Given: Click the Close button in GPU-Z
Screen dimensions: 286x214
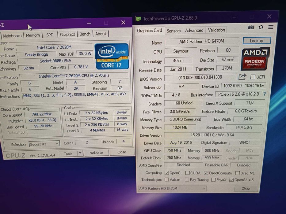Looking at the screenshot, I should tap(246, 189).
